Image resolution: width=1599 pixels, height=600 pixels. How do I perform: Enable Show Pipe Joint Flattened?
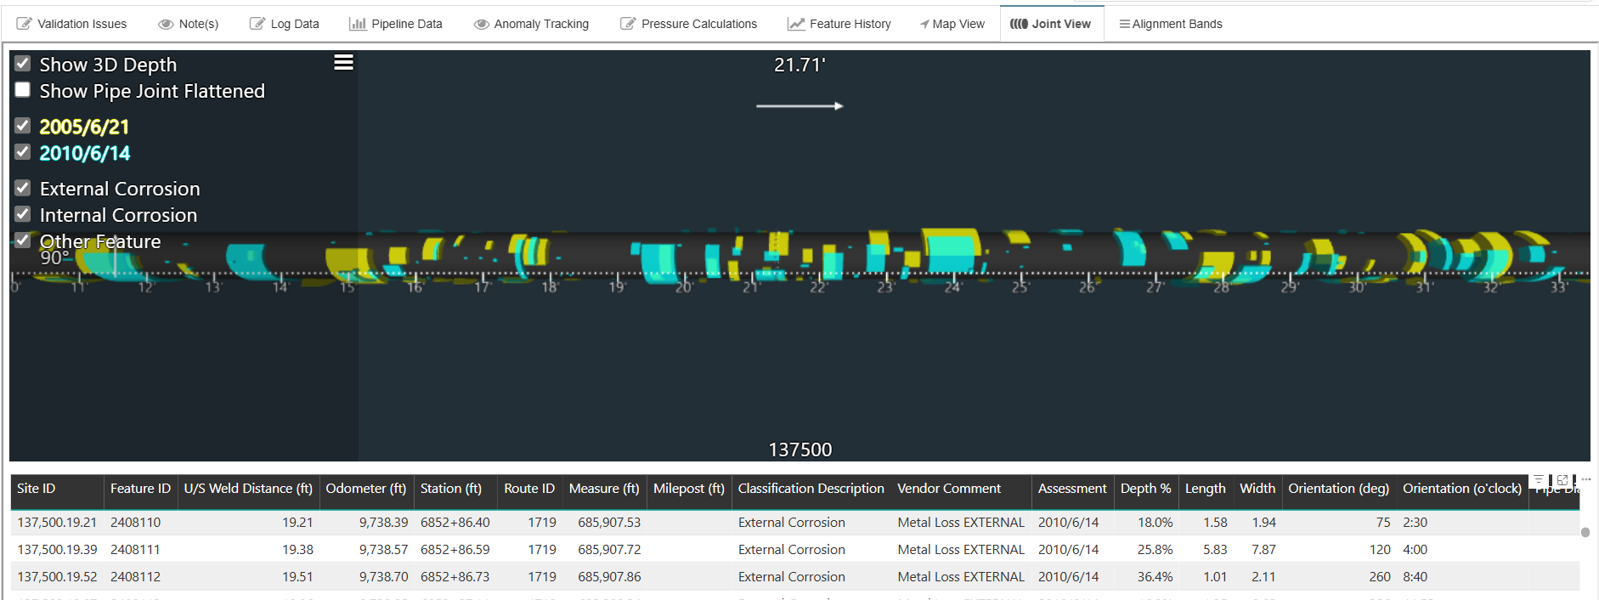click(x=23, y=90)
